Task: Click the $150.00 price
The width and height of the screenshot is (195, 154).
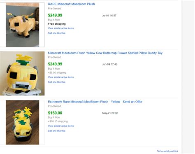Action: click(x=55, y=113)
